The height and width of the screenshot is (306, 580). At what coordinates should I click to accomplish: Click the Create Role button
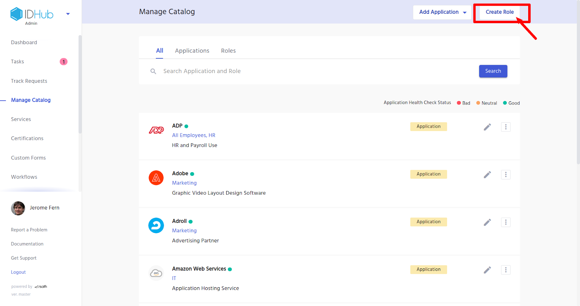tap(500, 12)
